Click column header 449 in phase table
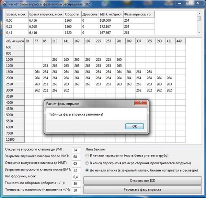The image size is (206, 198). click(x=181, y=41)
